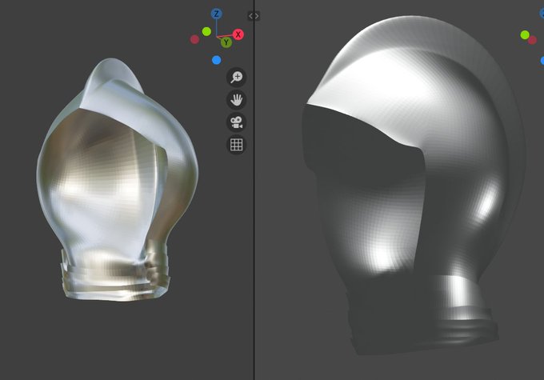
Task: Select the large helmet model in right viewport
Action: (x=413, y=184)
